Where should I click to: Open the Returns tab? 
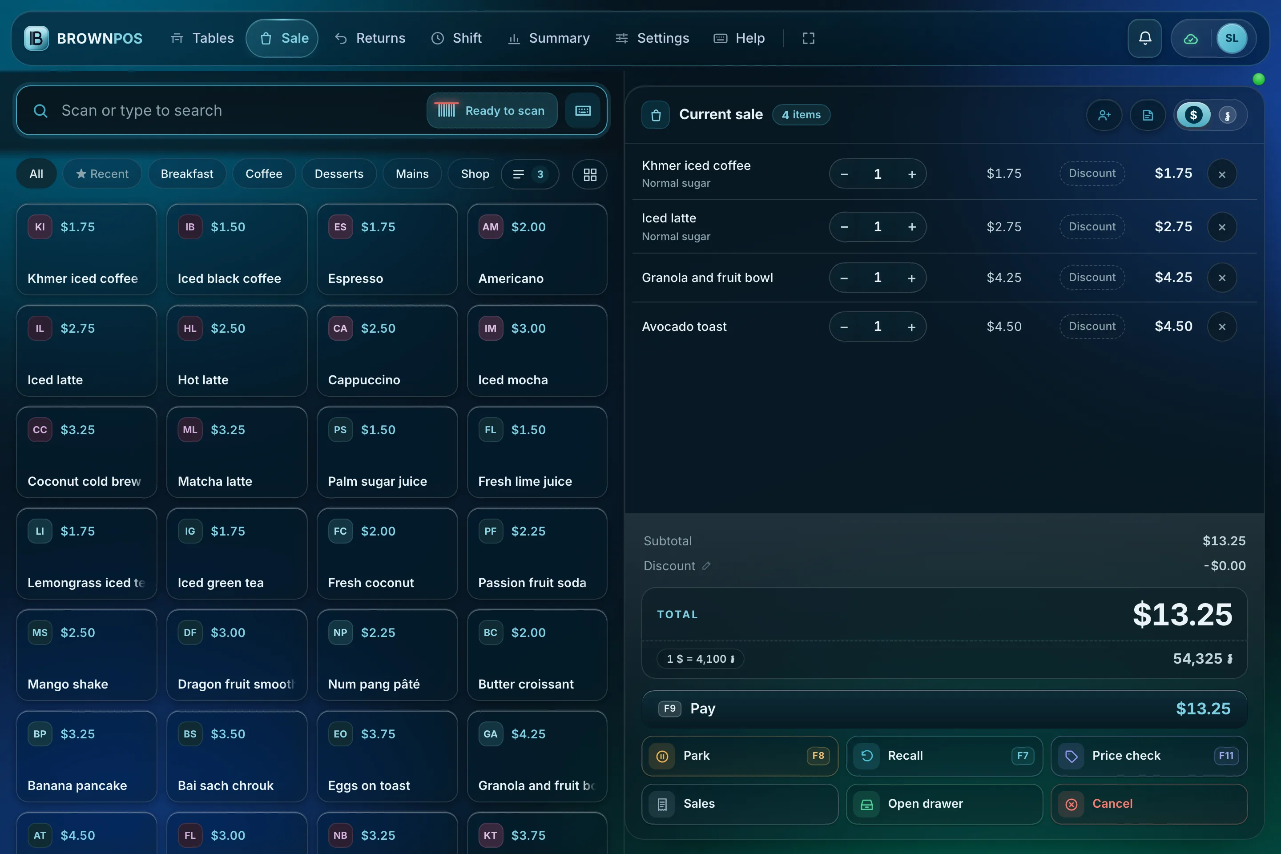point(371,38)
